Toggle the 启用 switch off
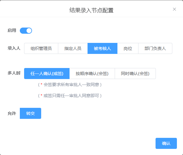This screenshot has width=183, height=155. pos(26,31)
